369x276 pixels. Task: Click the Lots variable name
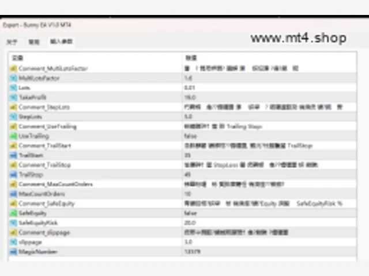click(x=24, y=87)
